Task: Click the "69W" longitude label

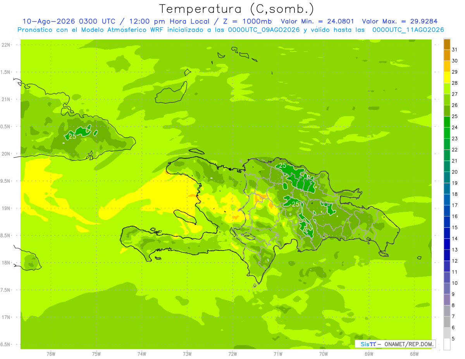Action: pyautogui.click(x=369, y=354)
